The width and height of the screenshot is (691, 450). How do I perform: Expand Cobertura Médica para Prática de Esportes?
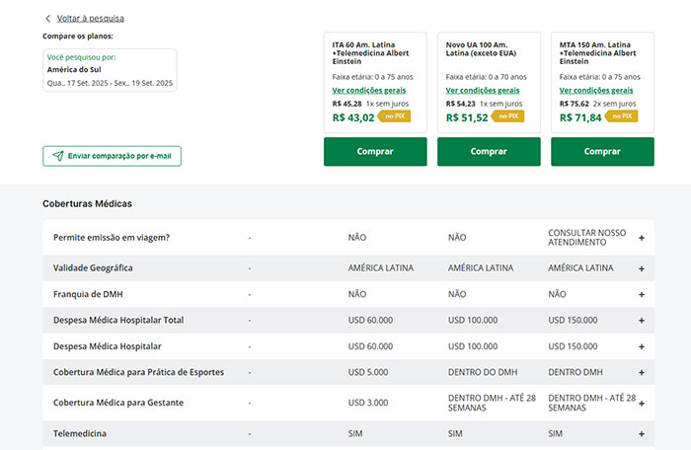coord(642,372)
